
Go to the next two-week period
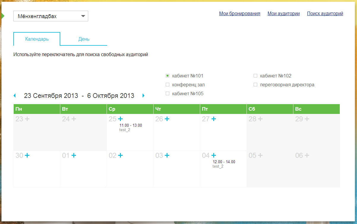point(143,95)
